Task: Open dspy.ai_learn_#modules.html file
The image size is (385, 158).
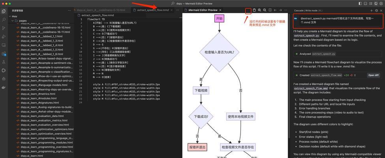Action: (39, 98)
